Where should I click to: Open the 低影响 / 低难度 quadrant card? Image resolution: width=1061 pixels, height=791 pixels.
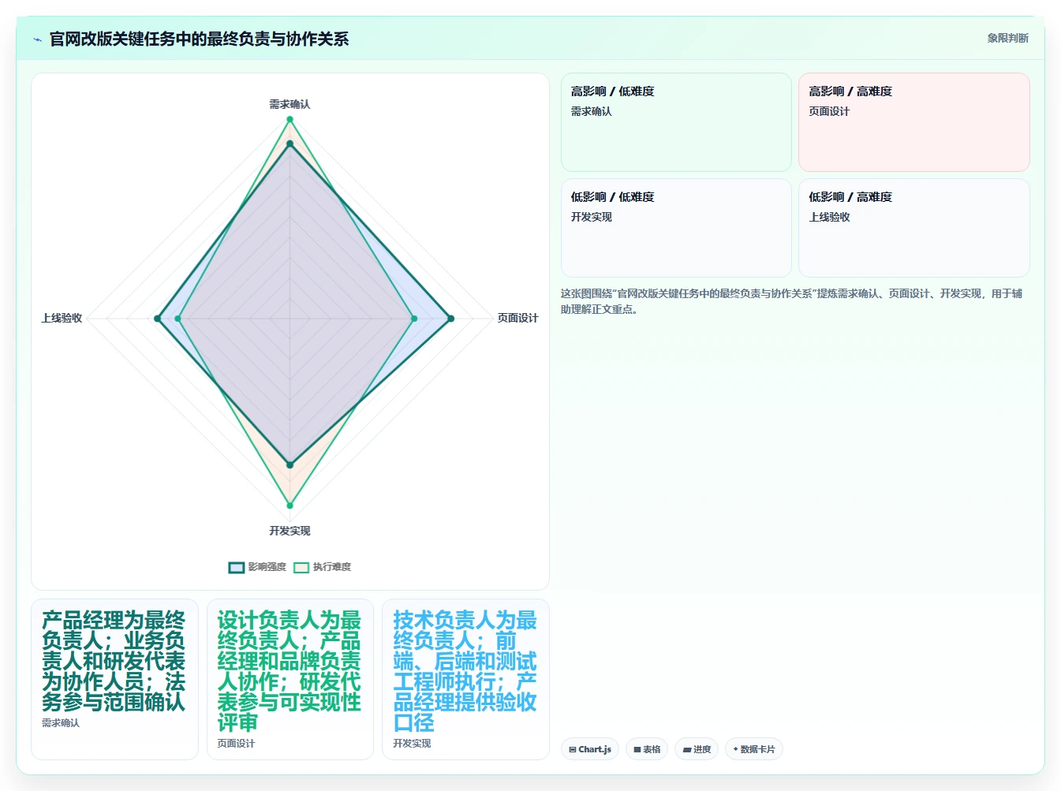(x=676, y=228)
